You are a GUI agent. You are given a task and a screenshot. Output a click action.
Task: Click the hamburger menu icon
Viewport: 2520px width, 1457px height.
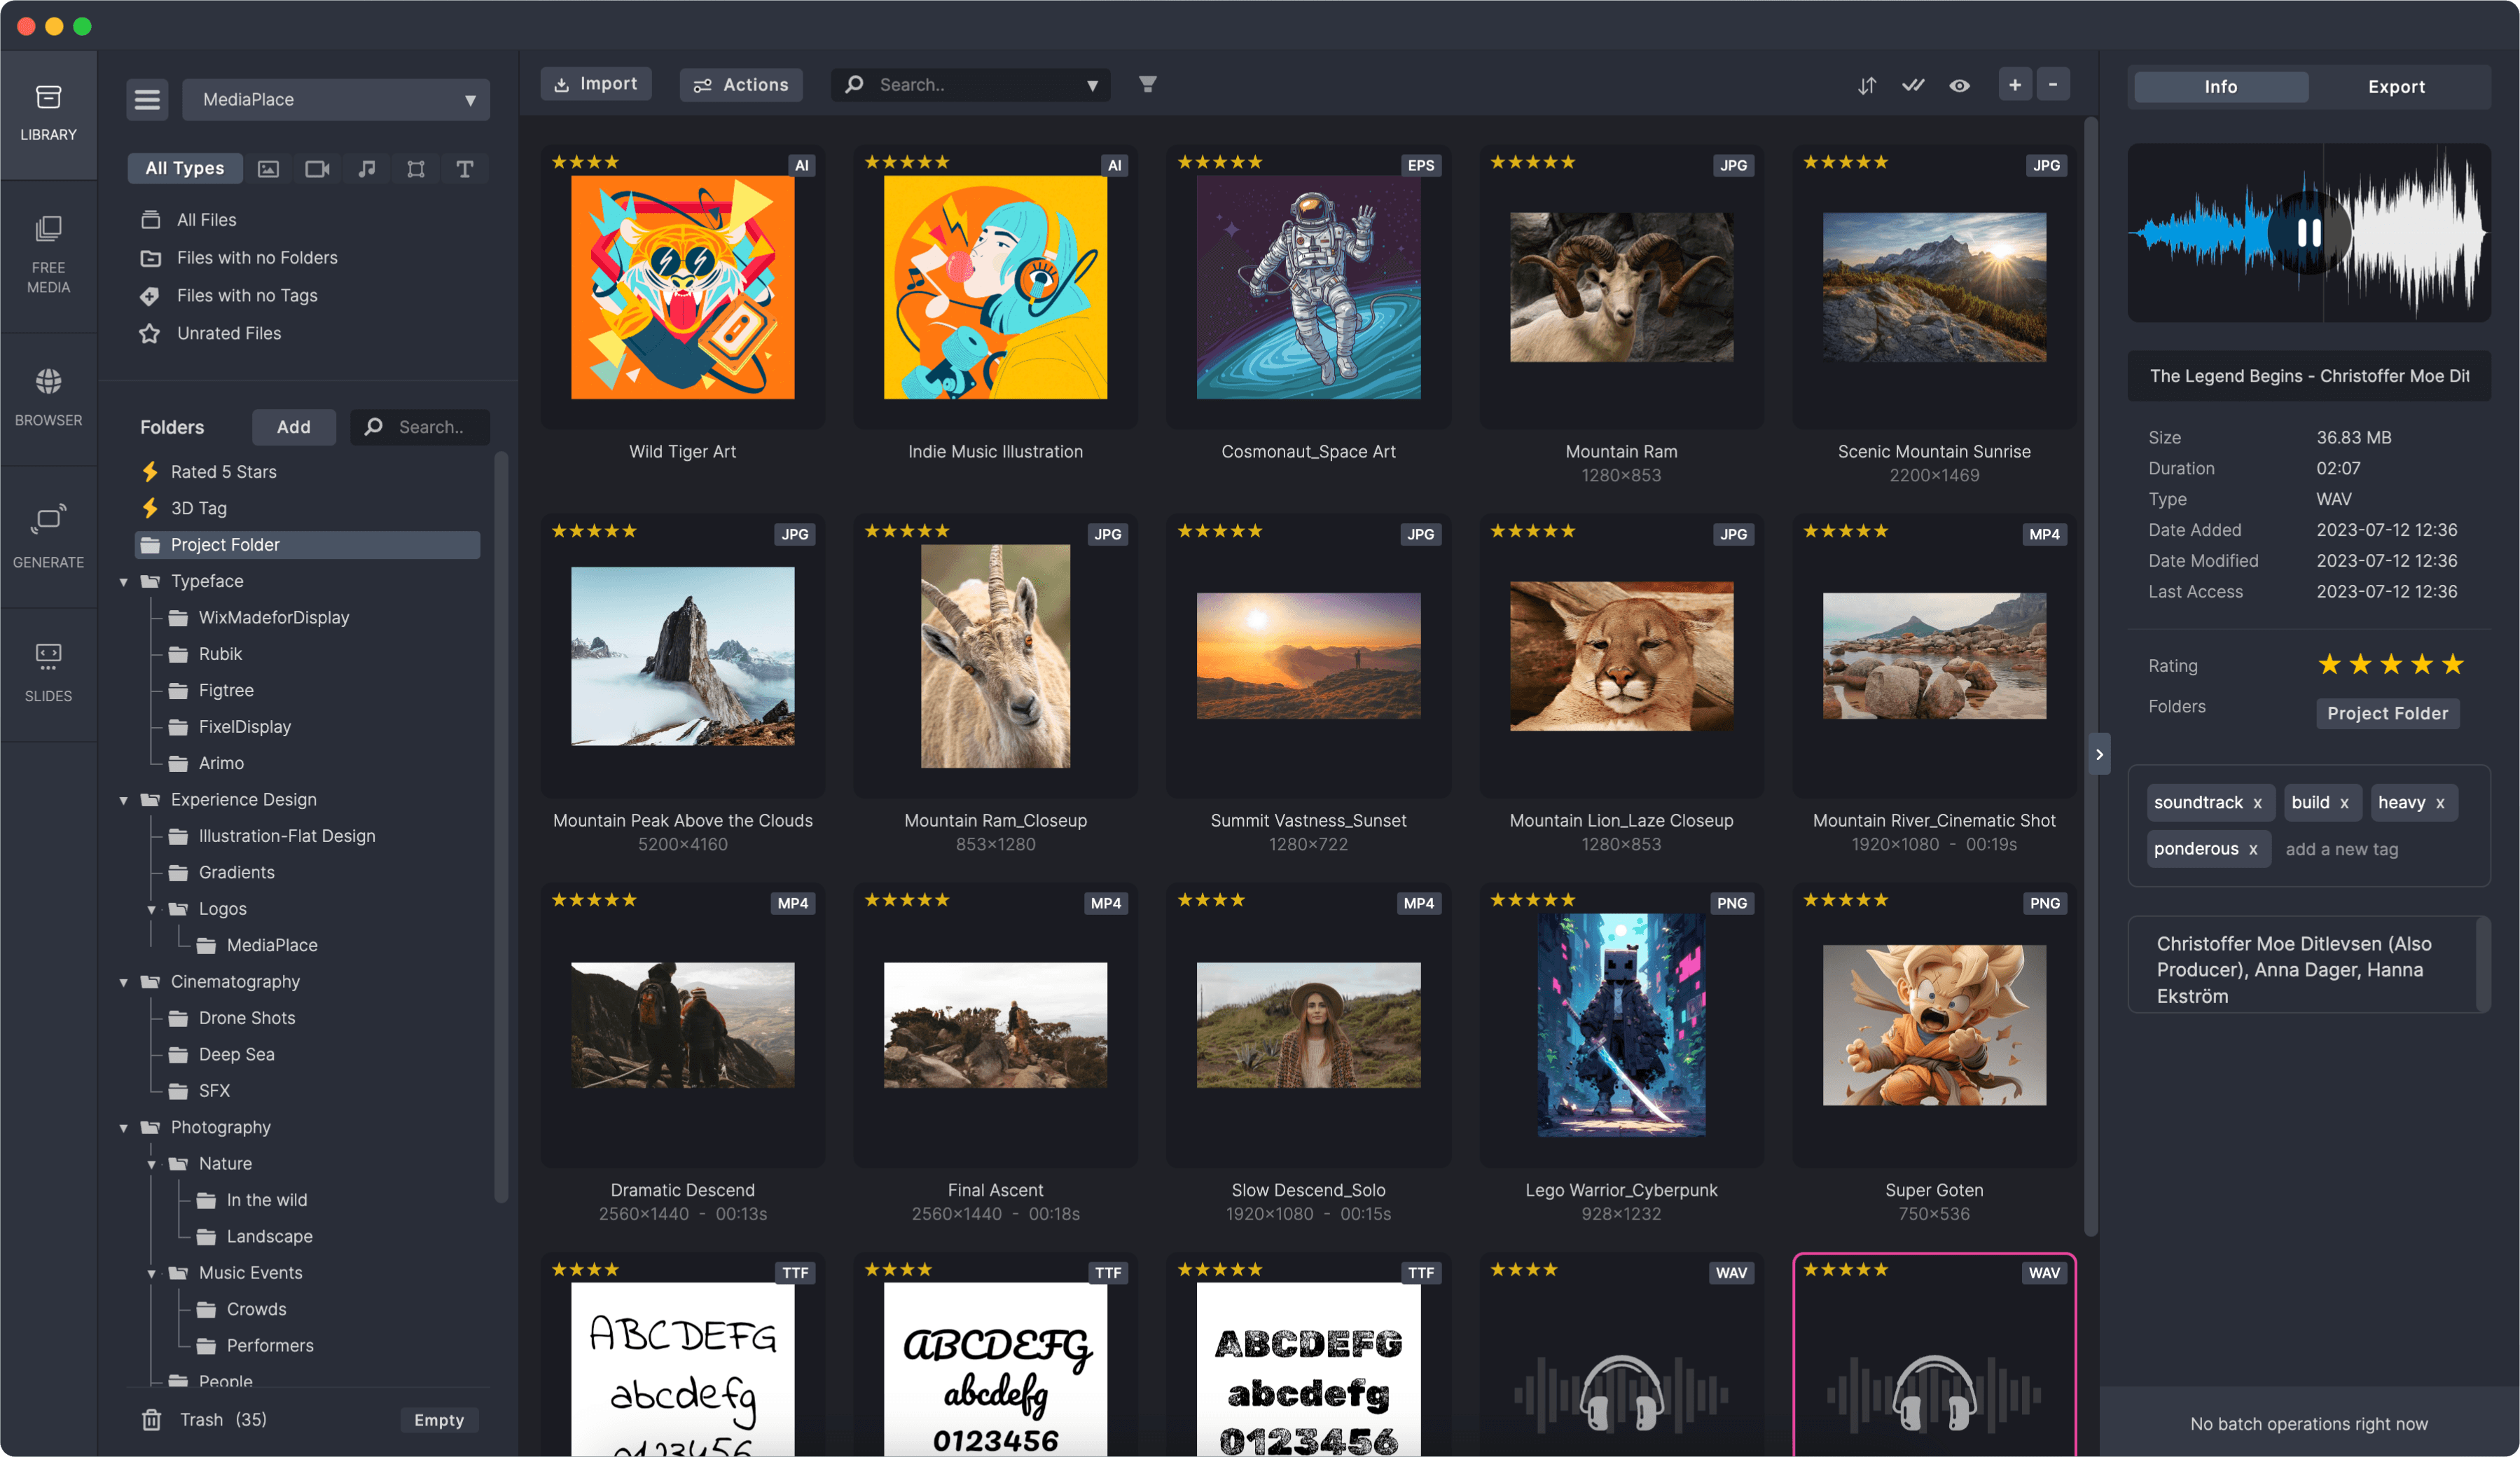[147, 100]
